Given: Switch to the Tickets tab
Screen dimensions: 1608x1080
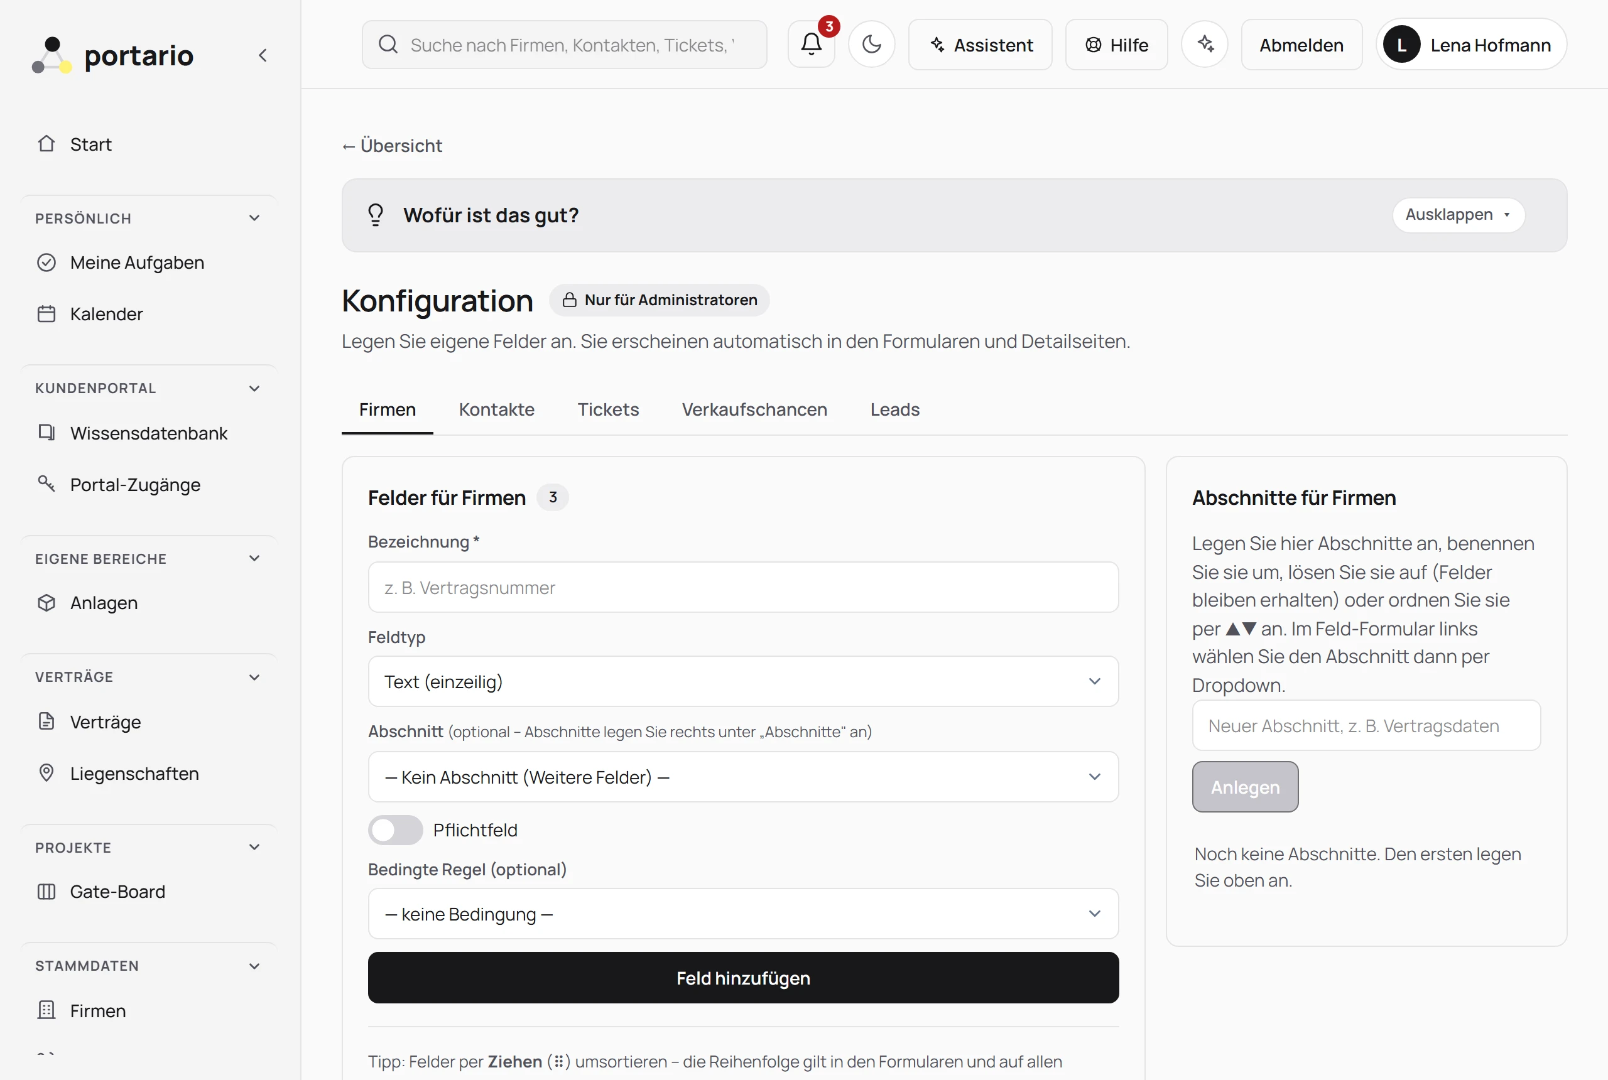Looking at the screenshot, I should (607, 410).
